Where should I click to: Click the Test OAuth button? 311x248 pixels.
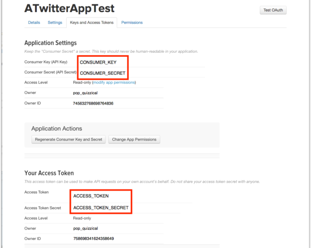[273, 10]
